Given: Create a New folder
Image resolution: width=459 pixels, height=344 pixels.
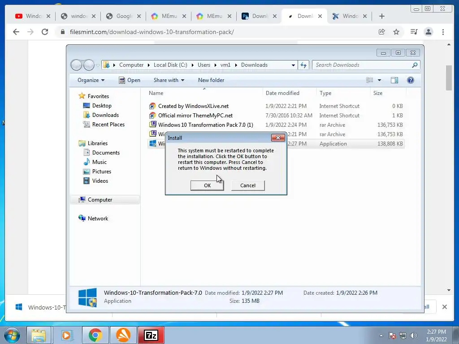Looking at the screenshot, I should tap(211, 80).
